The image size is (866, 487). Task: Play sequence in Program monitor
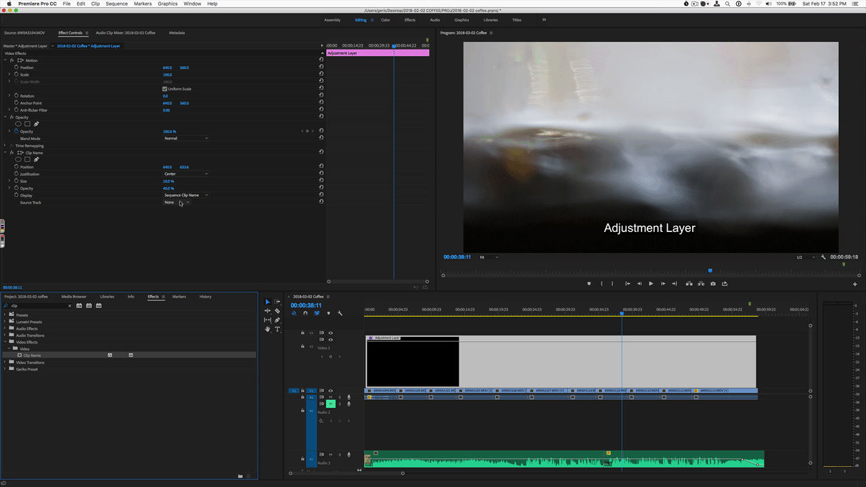tap(651, 283)
